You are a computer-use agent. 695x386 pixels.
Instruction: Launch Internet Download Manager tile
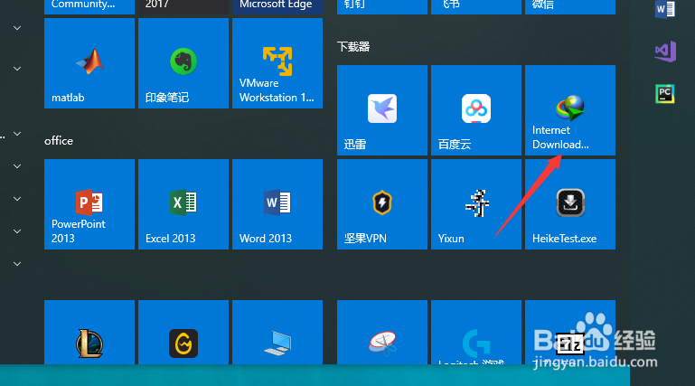tap(570, 110)
